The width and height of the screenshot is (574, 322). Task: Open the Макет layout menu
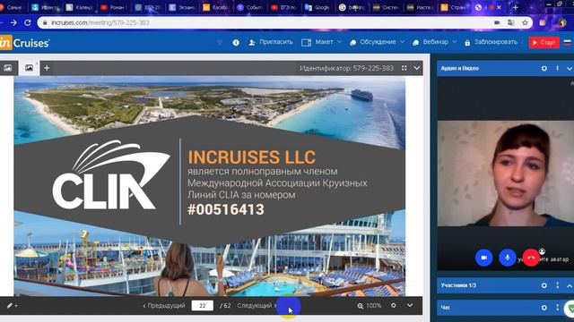[321, 42]
